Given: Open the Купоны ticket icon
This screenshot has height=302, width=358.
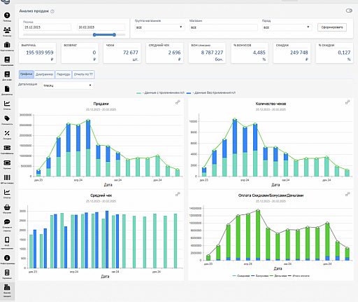Looking at the screenshot, I should tap(7, 163).
